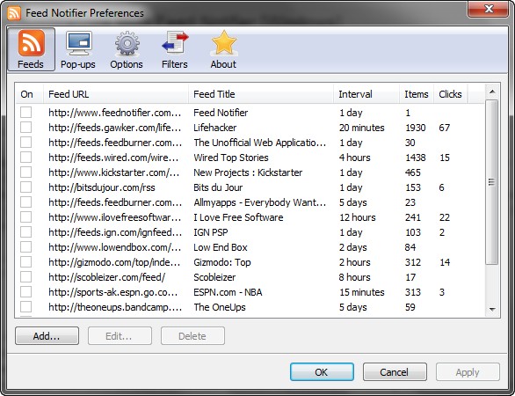Click the Edit... button

pyautogui.click(x=120, y=336)
